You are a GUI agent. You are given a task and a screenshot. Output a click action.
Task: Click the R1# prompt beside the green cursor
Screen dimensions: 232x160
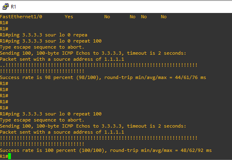[4, 156]
